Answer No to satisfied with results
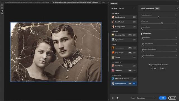 (162, 68)
